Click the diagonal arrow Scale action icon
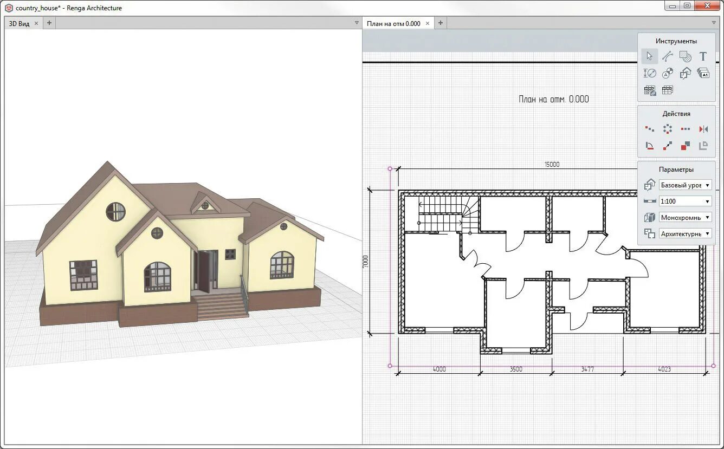Screen dimensions: 724x449 [x=668, y=146]
